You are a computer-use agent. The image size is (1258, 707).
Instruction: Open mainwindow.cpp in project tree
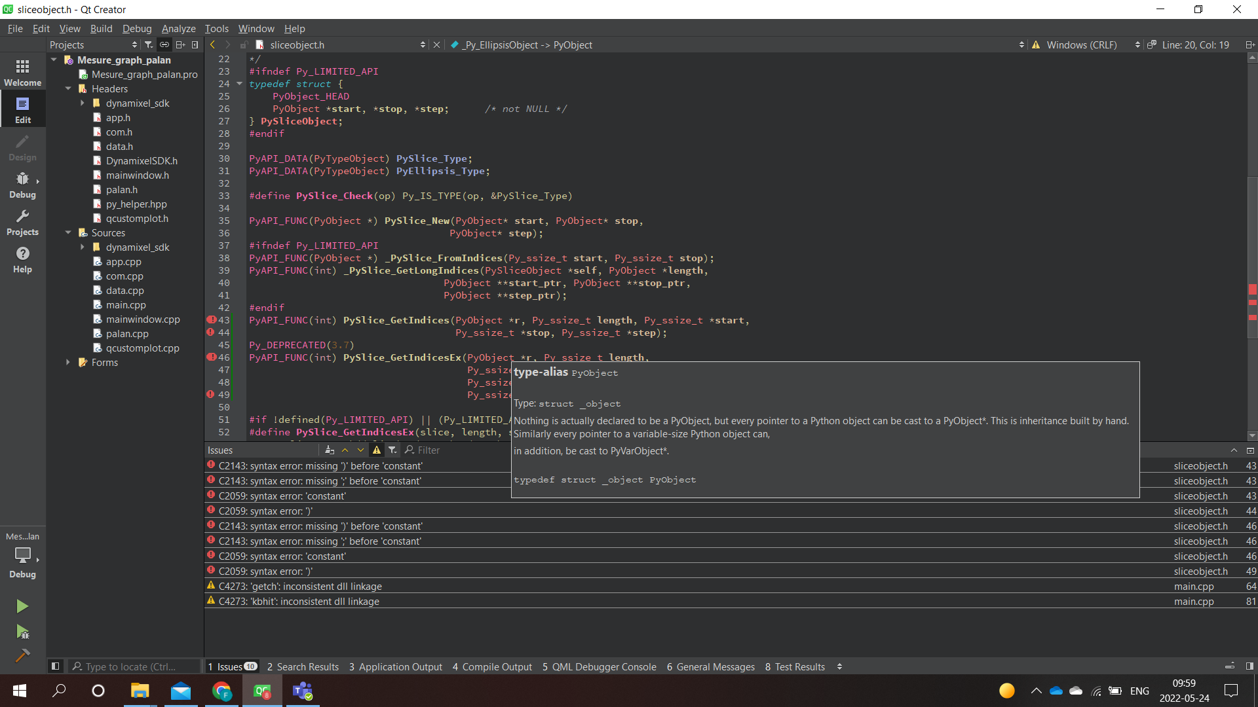[x=143, y=319]
